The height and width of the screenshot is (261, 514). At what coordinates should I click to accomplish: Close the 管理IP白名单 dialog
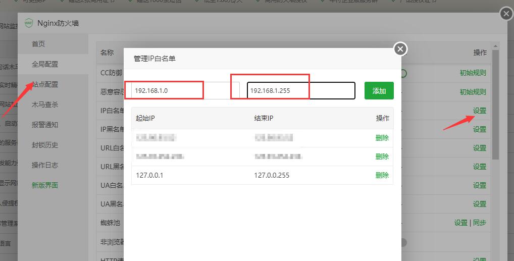click(x=400, y=49)
